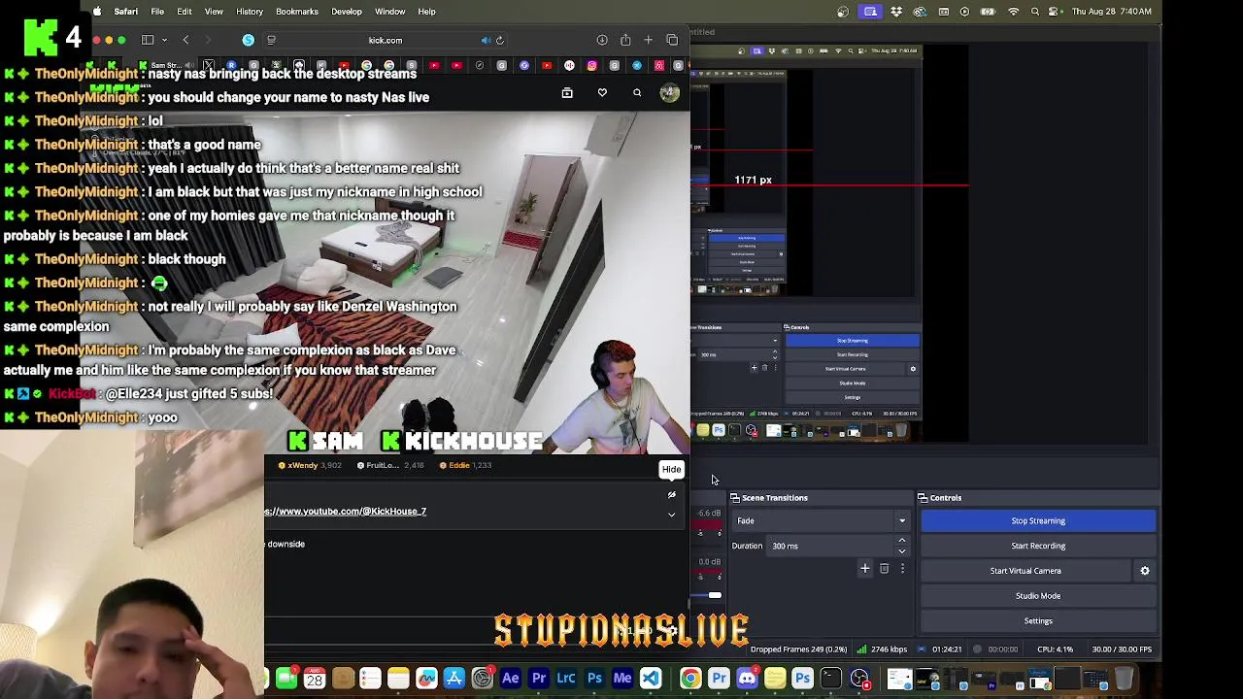The height and width of the screenshot is (699, 1243).
Task: Open the transition properties three-dot menu
Action: [x=902, y=569]
